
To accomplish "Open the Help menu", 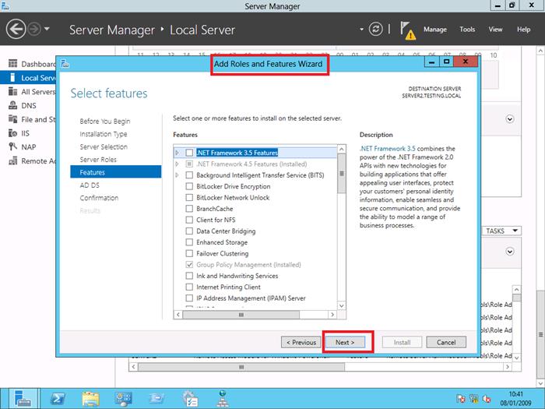I will pyautogui.click(x=523, y=30).
